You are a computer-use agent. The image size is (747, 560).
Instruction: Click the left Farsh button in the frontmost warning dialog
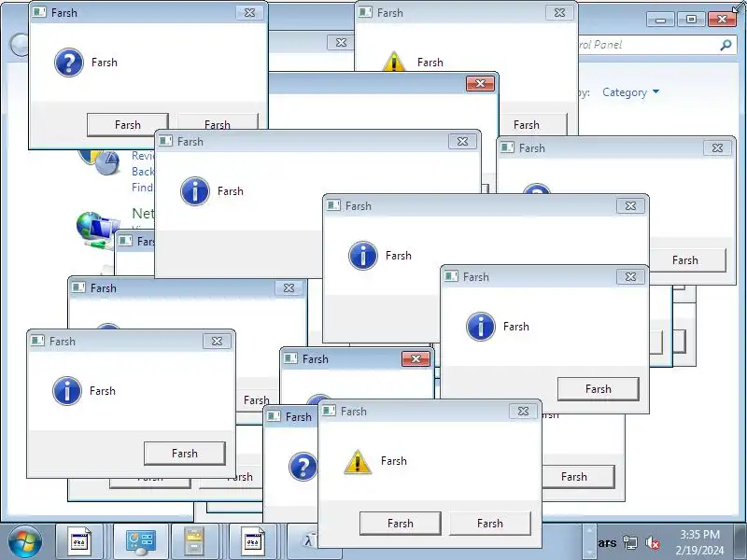pos(401,524)
